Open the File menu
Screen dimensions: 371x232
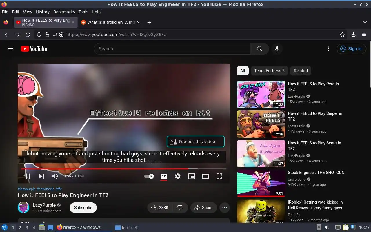(x=5, y=12)
